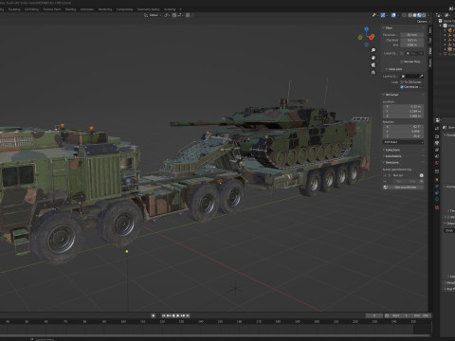This screenshot has height=341, width=455.
Task: Click the Lock to Object eyedropper icon
Action: 421,77
